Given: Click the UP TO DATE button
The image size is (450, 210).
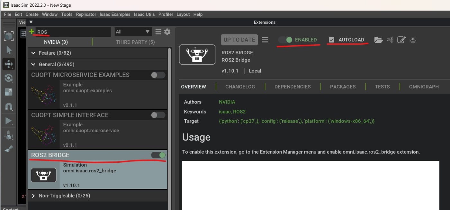Looking at the screenshot, I should click(239, 40).
